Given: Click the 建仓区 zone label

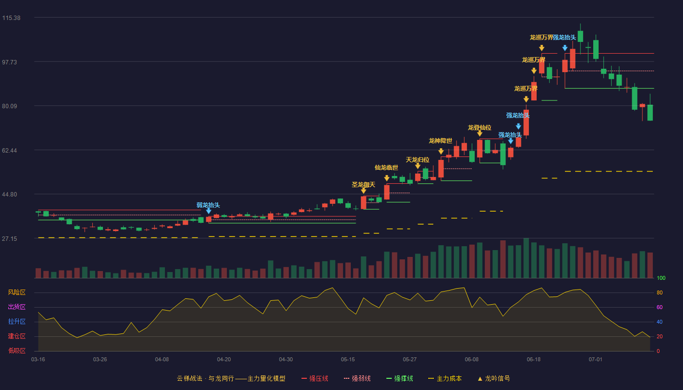Looking at the screenshot, I should click(x=17, y=336).
